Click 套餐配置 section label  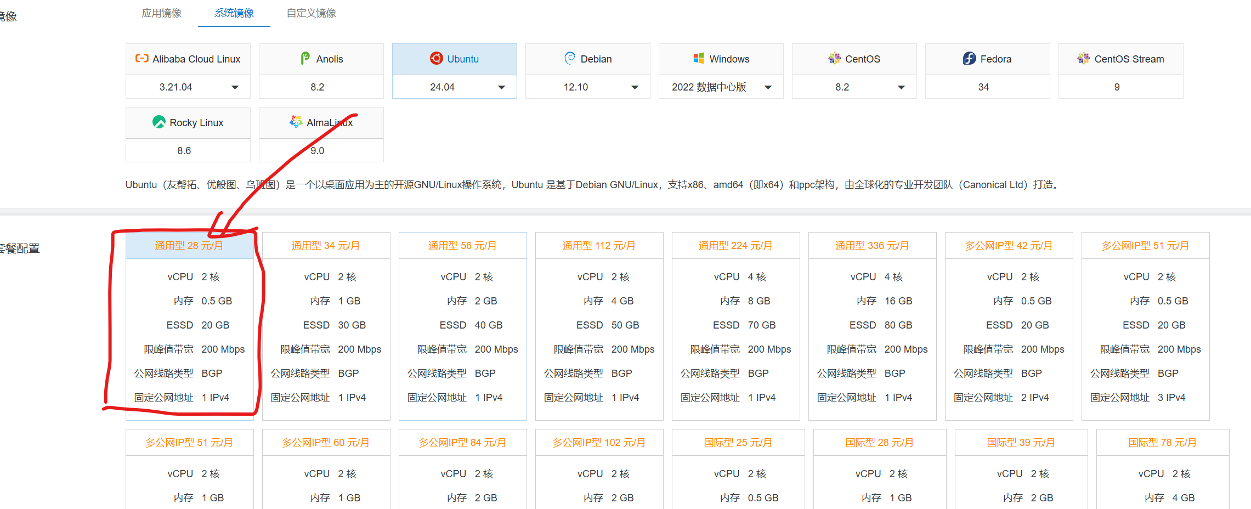point(20,248)
